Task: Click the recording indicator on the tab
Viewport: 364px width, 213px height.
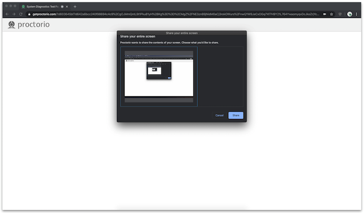Action: coord(62,7)
